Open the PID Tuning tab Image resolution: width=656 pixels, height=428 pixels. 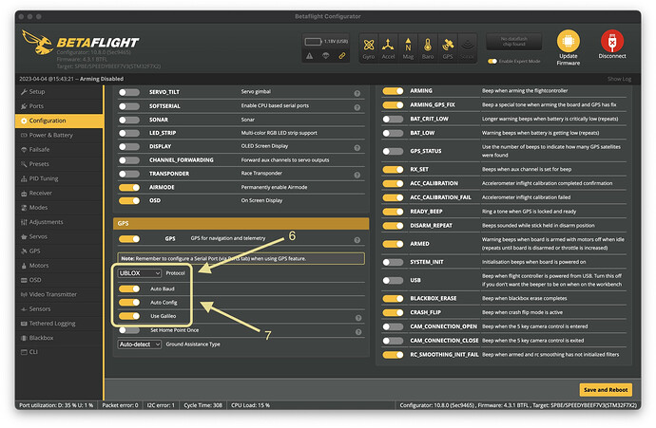59,178
